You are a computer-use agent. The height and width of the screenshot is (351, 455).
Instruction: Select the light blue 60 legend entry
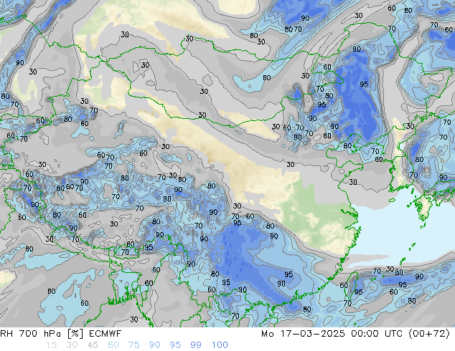tap(113, 345)
